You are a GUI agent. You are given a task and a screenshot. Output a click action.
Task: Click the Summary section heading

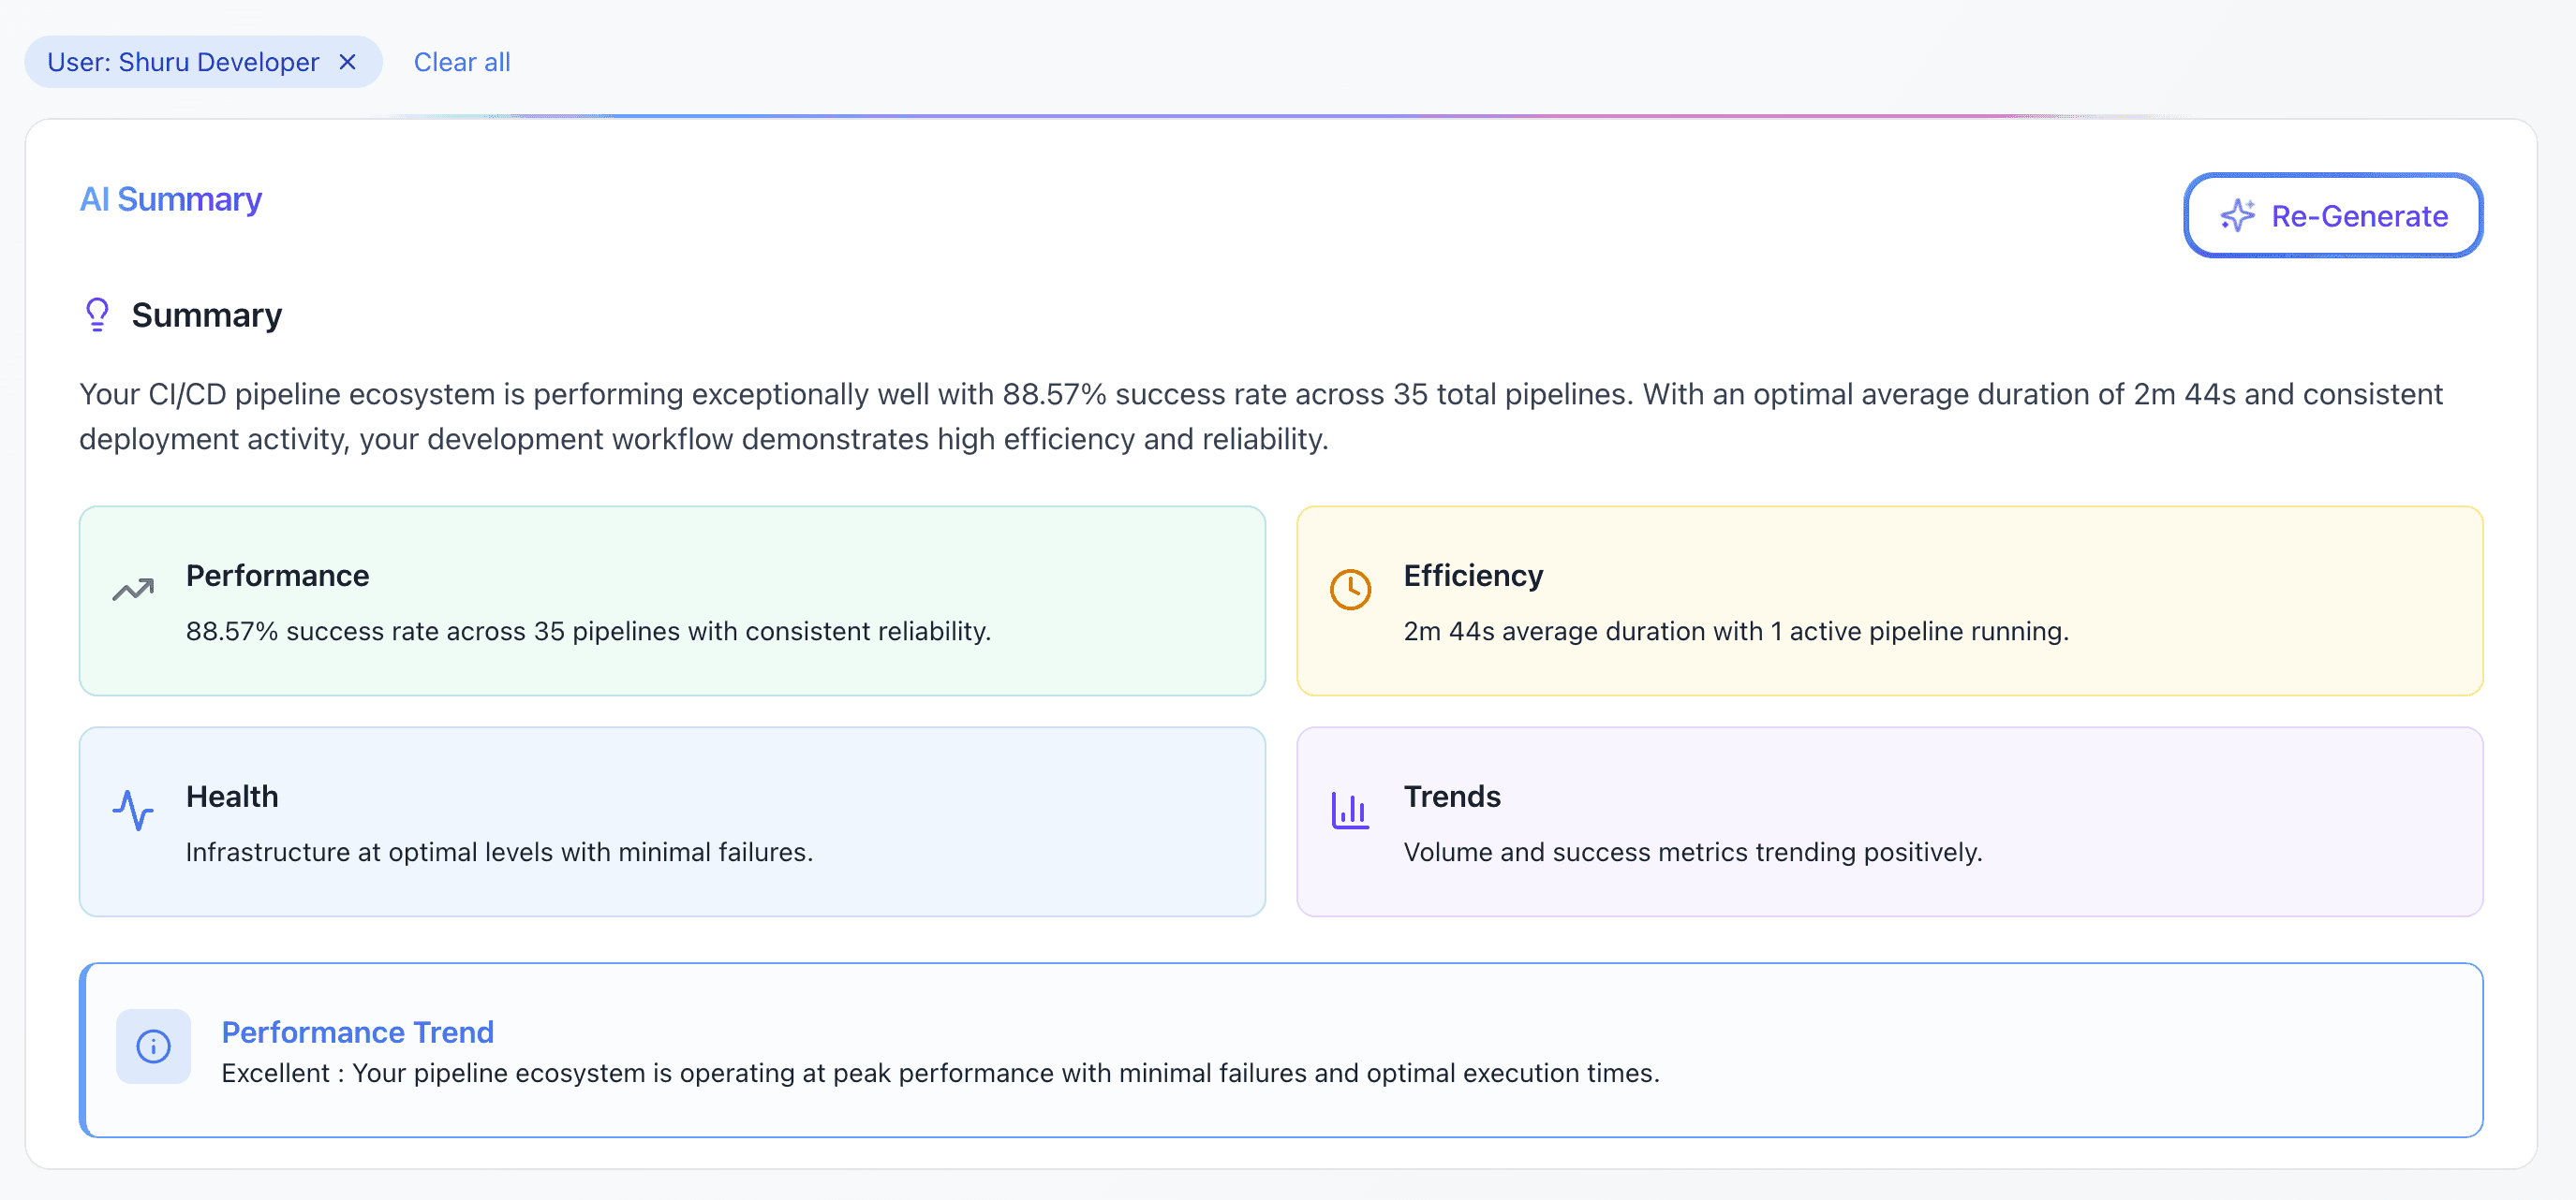click(x=207, y=315)
